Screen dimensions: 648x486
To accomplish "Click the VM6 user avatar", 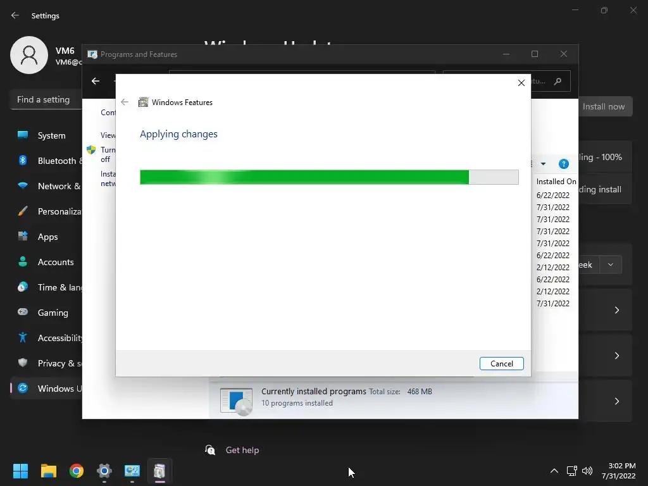I will tap(29, 55).
